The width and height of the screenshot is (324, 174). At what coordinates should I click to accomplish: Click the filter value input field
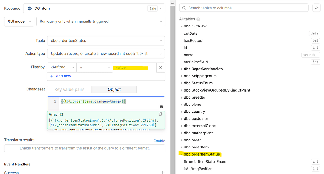click(x=134, y=67)
